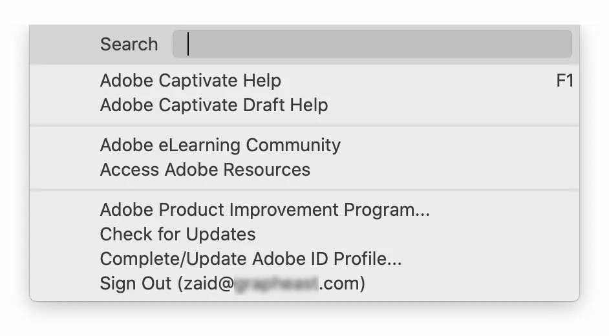Click the F1 shortcut next to Captivate Help
The image size is (609, 336).
pos(565,81)
